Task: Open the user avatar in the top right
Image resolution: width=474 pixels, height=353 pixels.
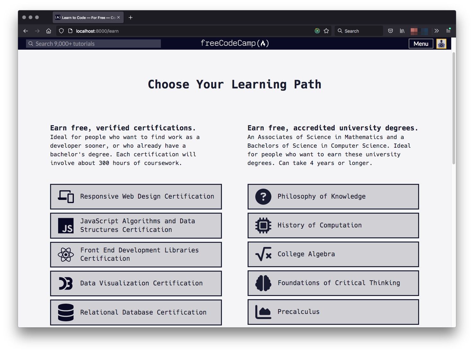Action: 441,44
